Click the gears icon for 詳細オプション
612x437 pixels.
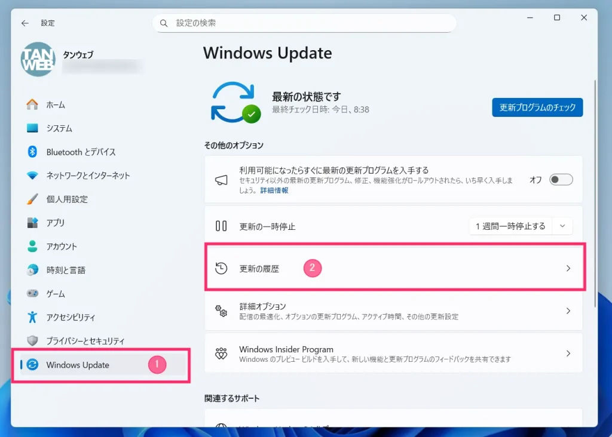point(221,310)
